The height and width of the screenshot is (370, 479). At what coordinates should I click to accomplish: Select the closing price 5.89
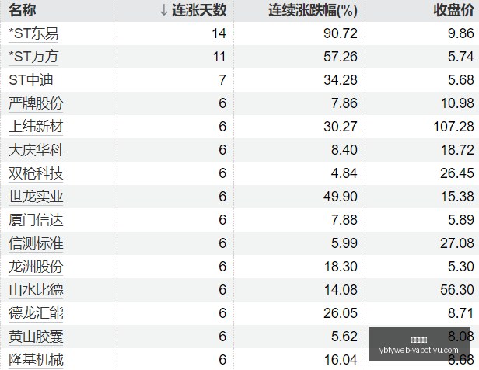(461, 220)
